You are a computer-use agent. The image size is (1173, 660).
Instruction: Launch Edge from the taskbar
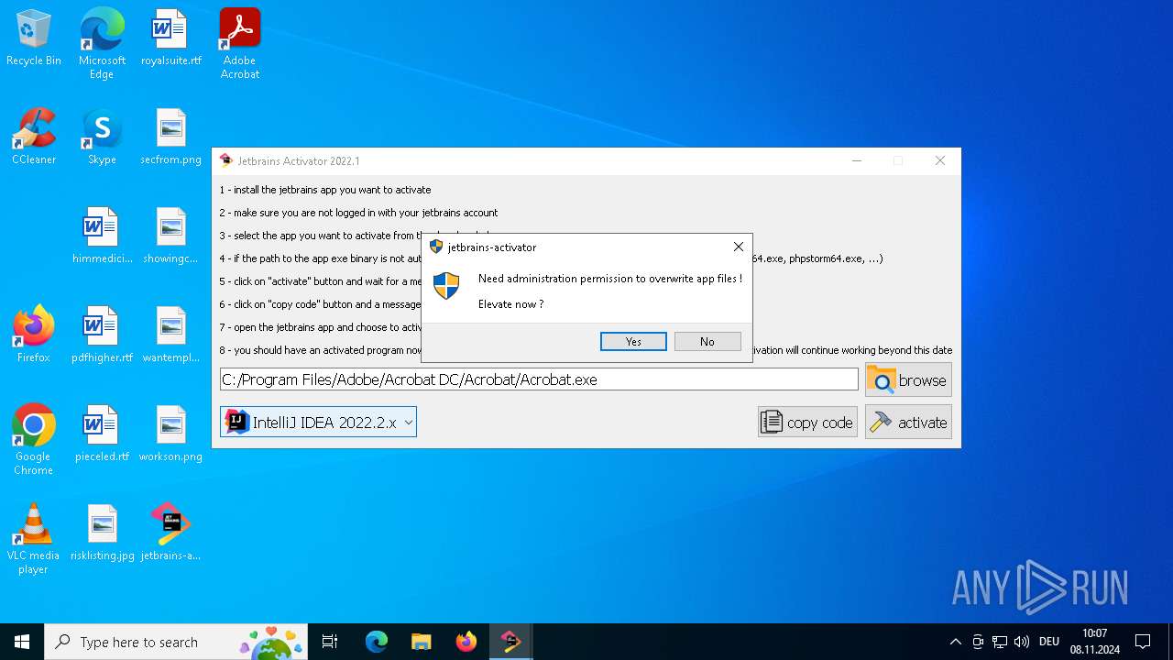[x=377, y=642]
